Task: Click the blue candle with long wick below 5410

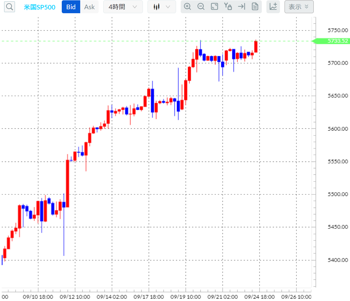Action: pyautogui.click(x=64, y=225)
